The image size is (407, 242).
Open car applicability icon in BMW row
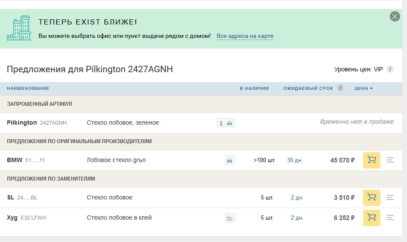pyautogui.click(x=230, y=160)
